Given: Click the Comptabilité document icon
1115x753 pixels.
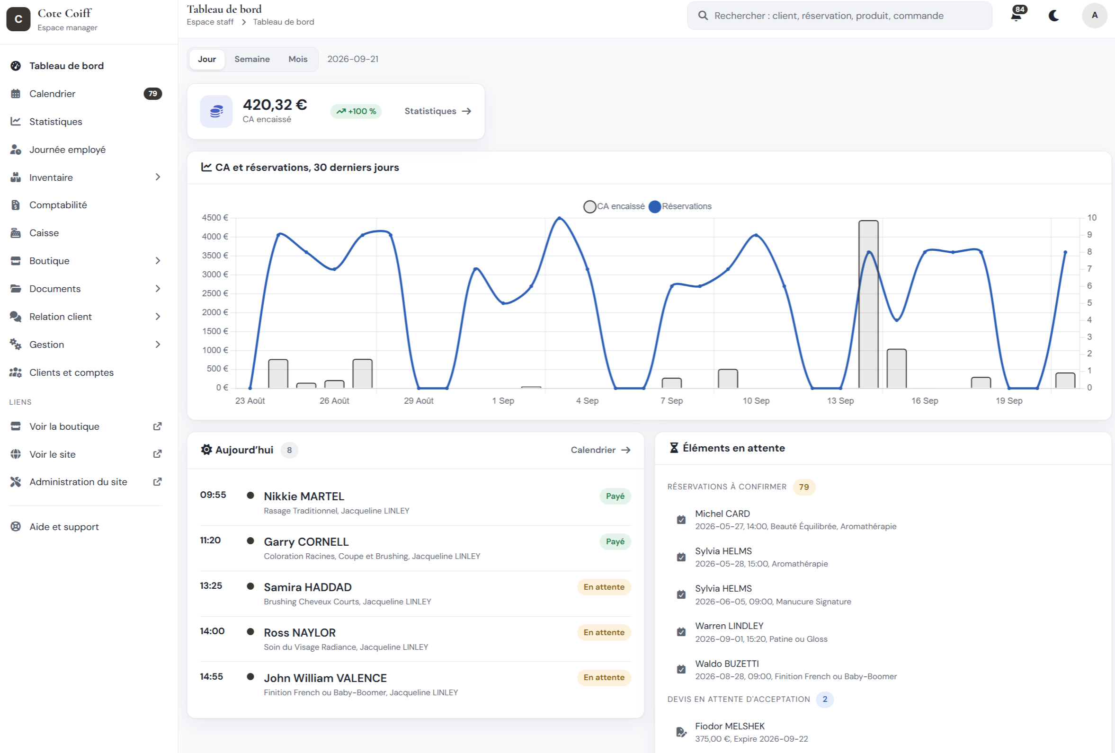Looking at the screenshot, I should [x=16, y=205].
